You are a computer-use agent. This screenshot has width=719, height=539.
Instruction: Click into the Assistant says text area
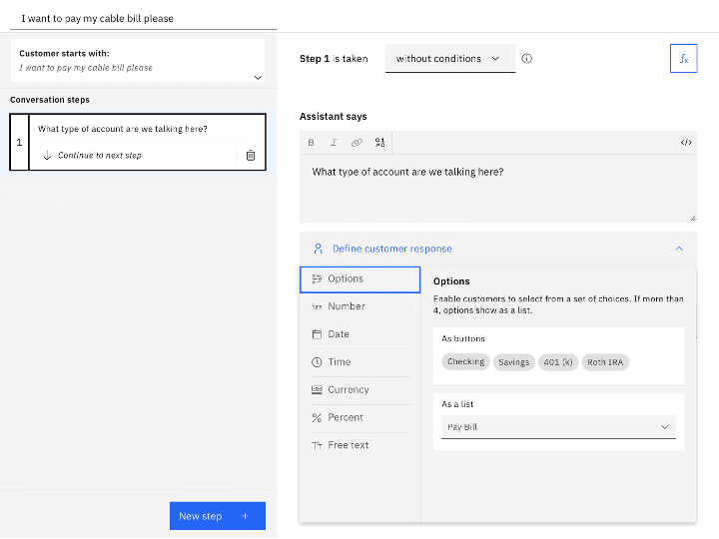(498, 189)
